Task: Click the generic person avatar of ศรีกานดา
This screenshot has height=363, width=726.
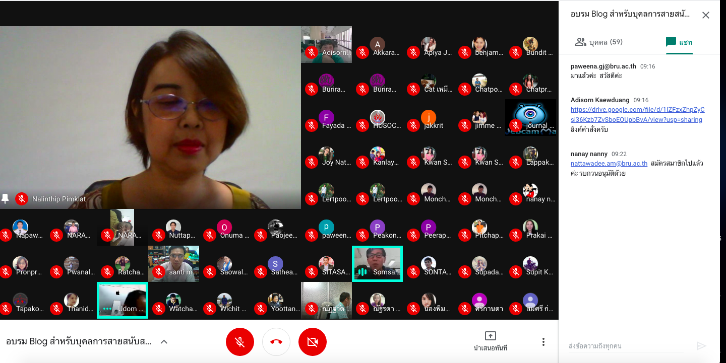Action: 479,301
